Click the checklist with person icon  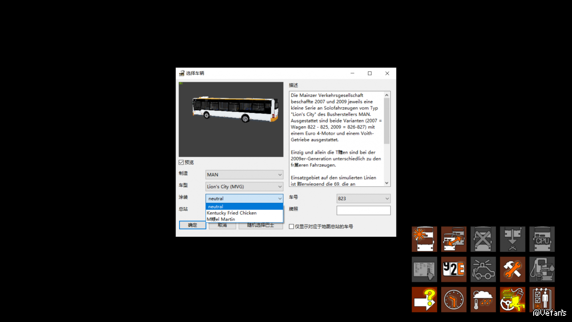pyautogui.click(x=542, y=299)
